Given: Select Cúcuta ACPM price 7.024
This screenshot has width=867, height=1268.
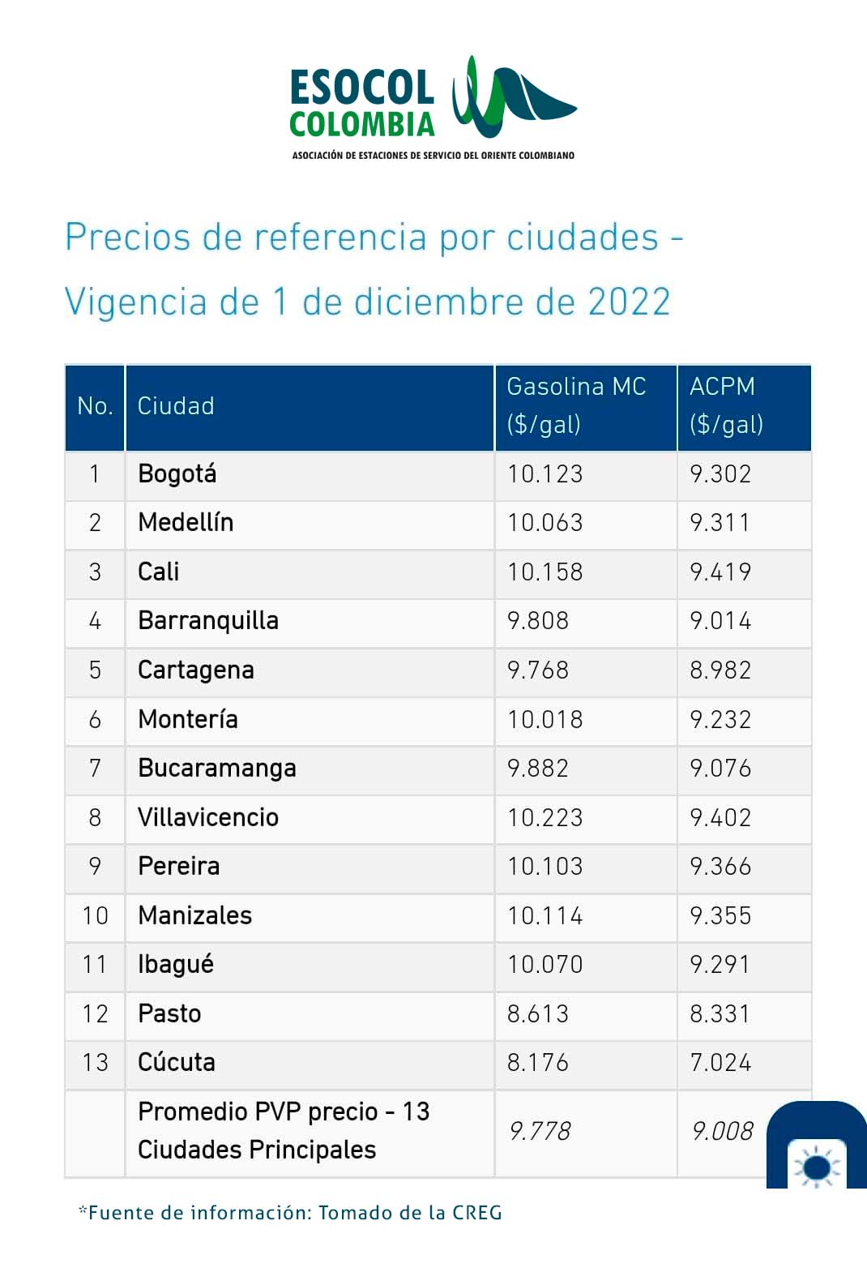Looking at the screenshot, I should [720, 1062].
